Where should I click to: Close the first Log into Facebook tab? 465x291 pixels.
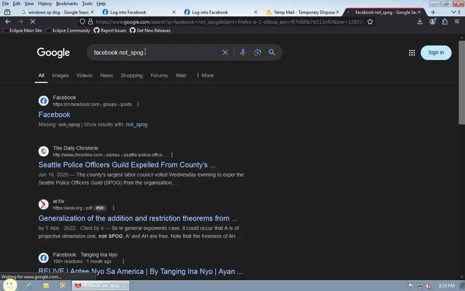pos(174,12)
